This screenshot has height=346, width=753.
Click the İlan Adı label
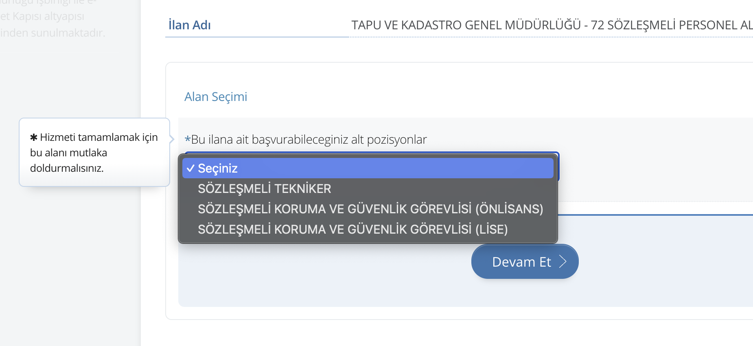(190, 25)
